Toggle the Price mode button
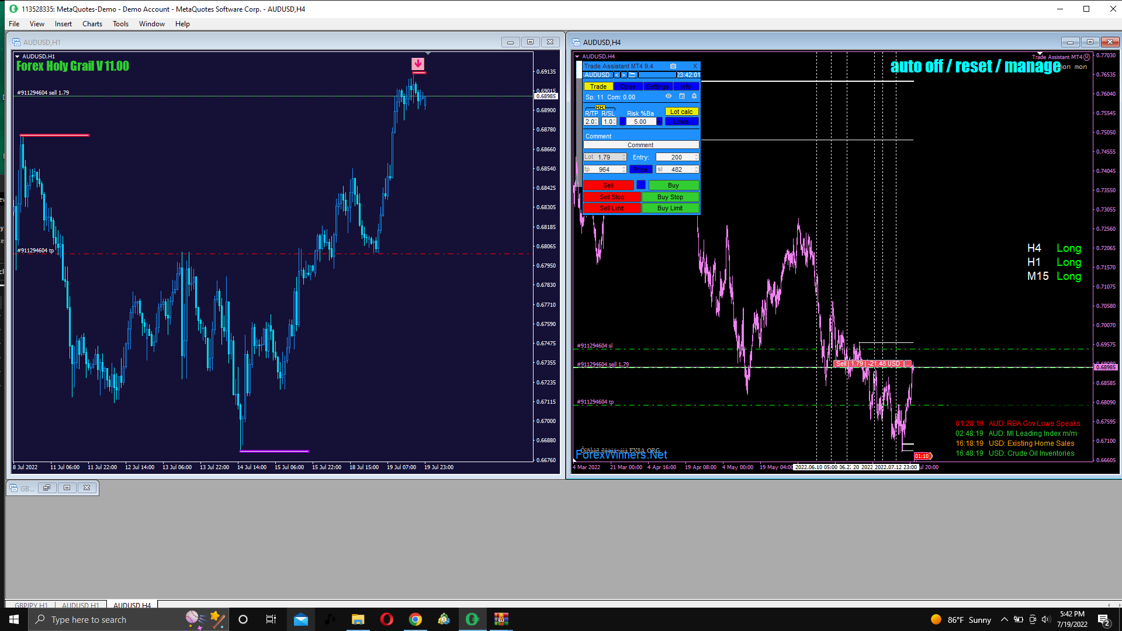The height and width of the screenshot is (631, 1122). pyautogui.click(x=640, y=169)
